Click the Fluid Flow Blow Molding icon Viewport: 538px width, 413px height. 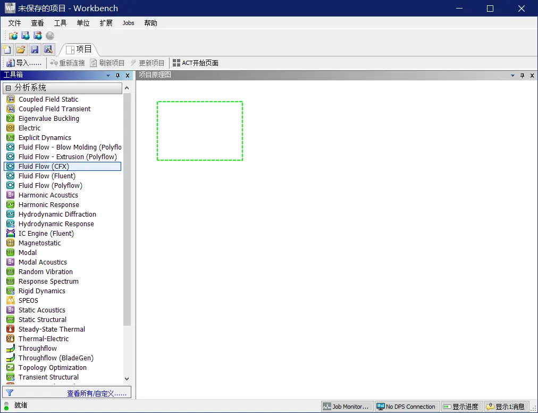11,147
